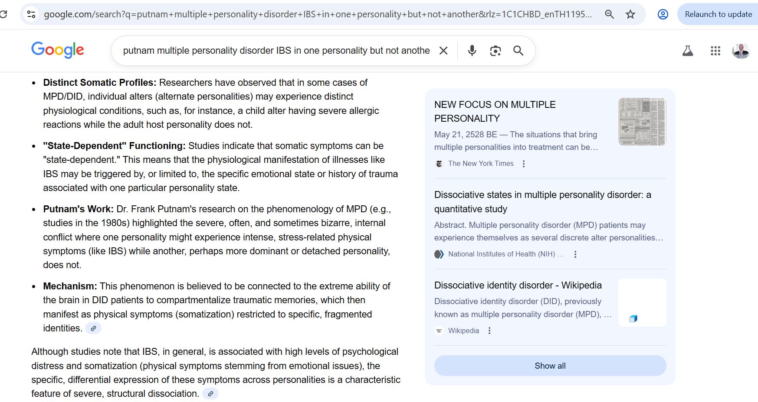The width and height of the screenshot is (758, 402).
Task: Open New York Times source options menu
Action: pos(524,164)
